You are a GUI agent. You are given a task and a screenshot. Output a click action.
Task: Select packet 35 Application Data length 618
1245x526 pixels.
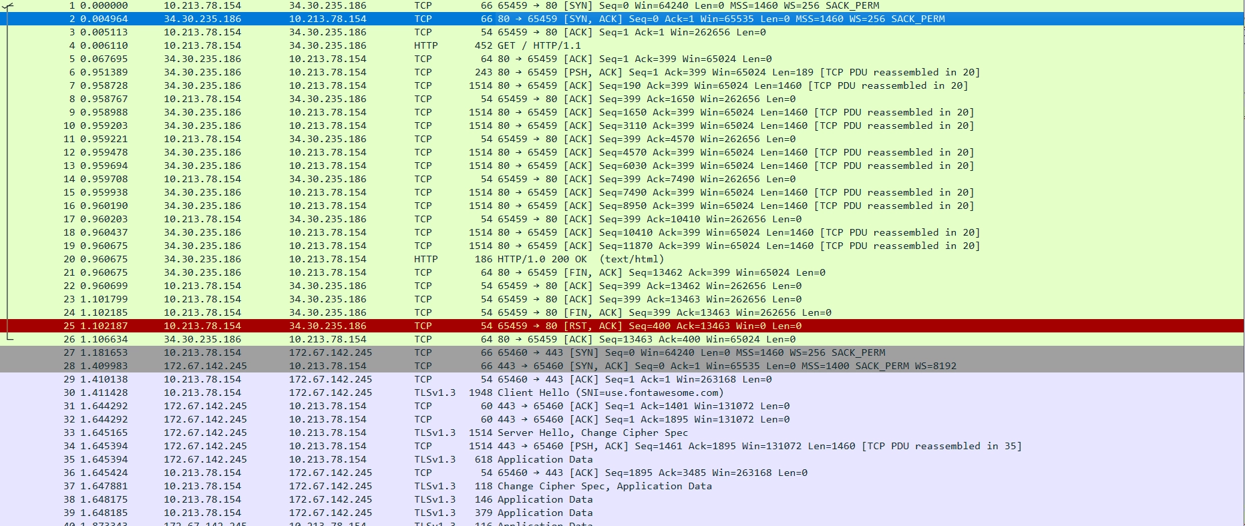click(x=622, y=459)
